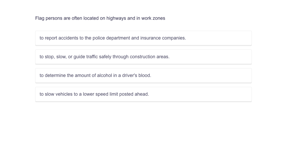Select the answer about reporting accidents to police

click(x=113, y=38)
